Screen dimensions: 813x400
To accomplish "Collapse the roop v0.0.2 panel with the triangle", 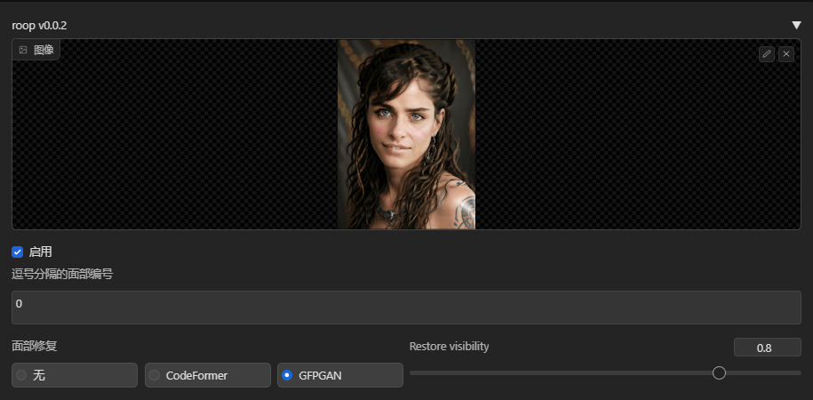I will tap(796, 26).
